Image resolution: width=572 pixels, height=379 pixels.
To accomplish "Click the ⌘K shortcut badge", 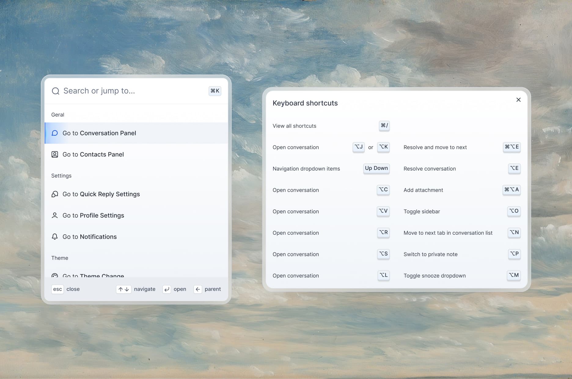I will tap(215, 91).
